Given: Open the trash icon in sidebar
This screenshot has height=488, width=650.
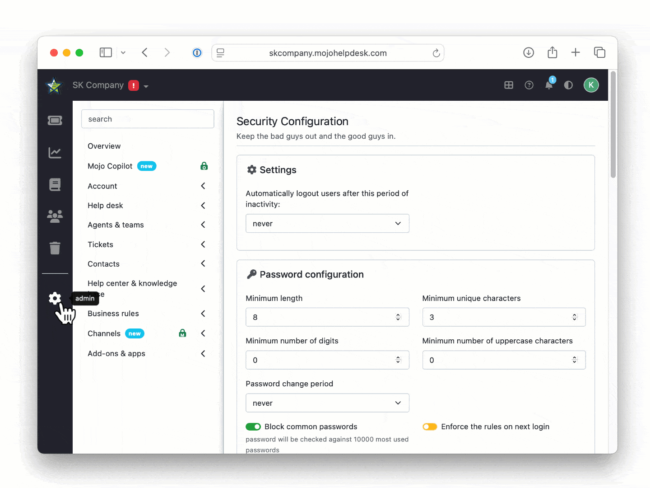Looking at the screenshot, I should (x=55, y=248).
